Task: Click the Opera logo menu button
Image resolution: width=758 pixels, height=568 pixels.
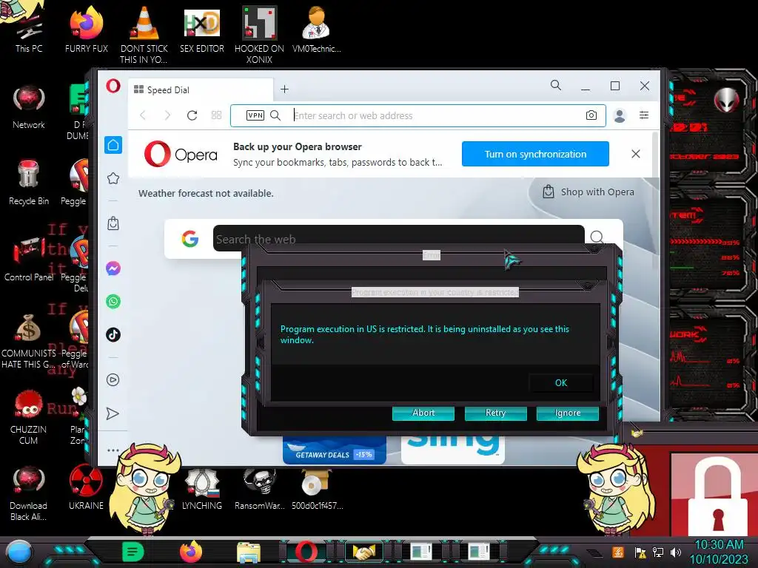Action: tap(113, 86)
